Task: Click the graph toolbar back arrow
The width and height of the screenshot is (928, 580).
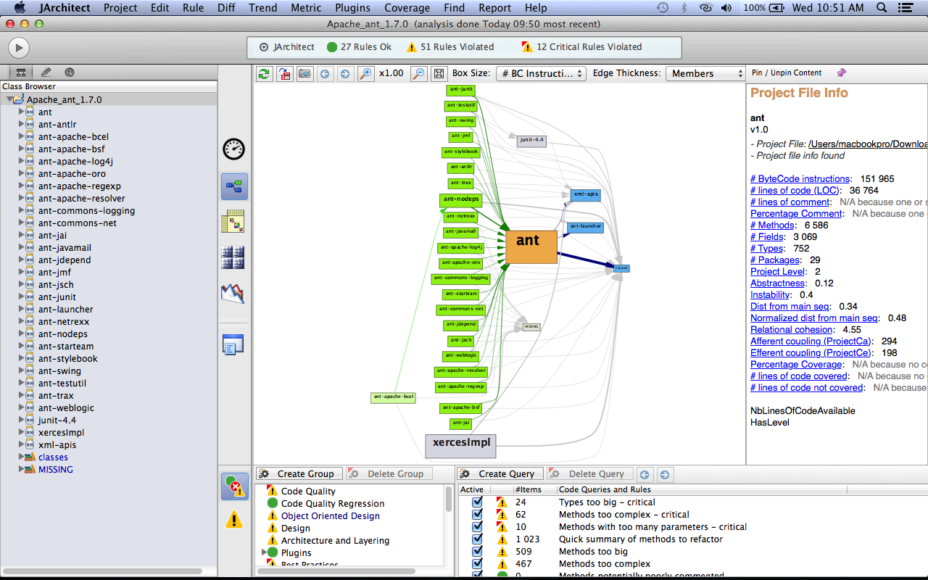Action: point(325,73)
